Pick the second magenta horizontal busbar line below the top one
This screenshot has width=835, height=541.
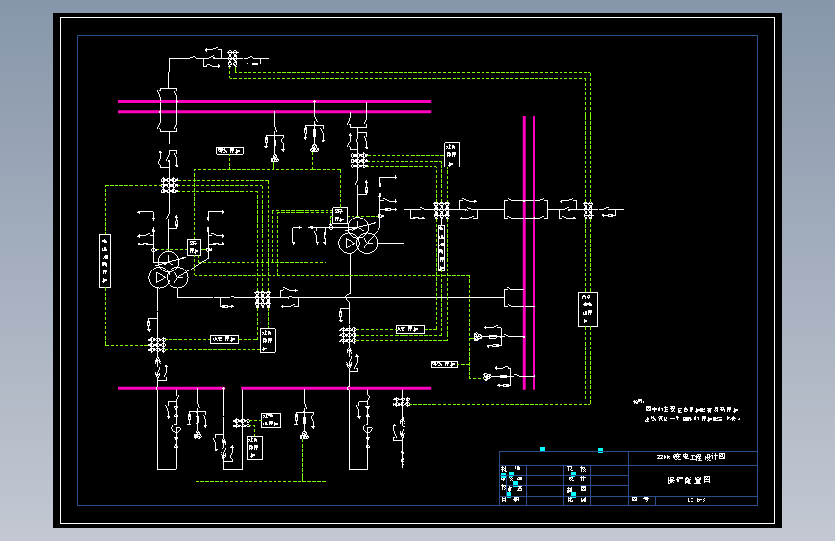click(274, 112)
